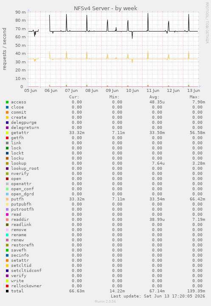Click the "total" legend label
Image resolution: width=211 pixels, height=306 pixels.
point(17,291)
